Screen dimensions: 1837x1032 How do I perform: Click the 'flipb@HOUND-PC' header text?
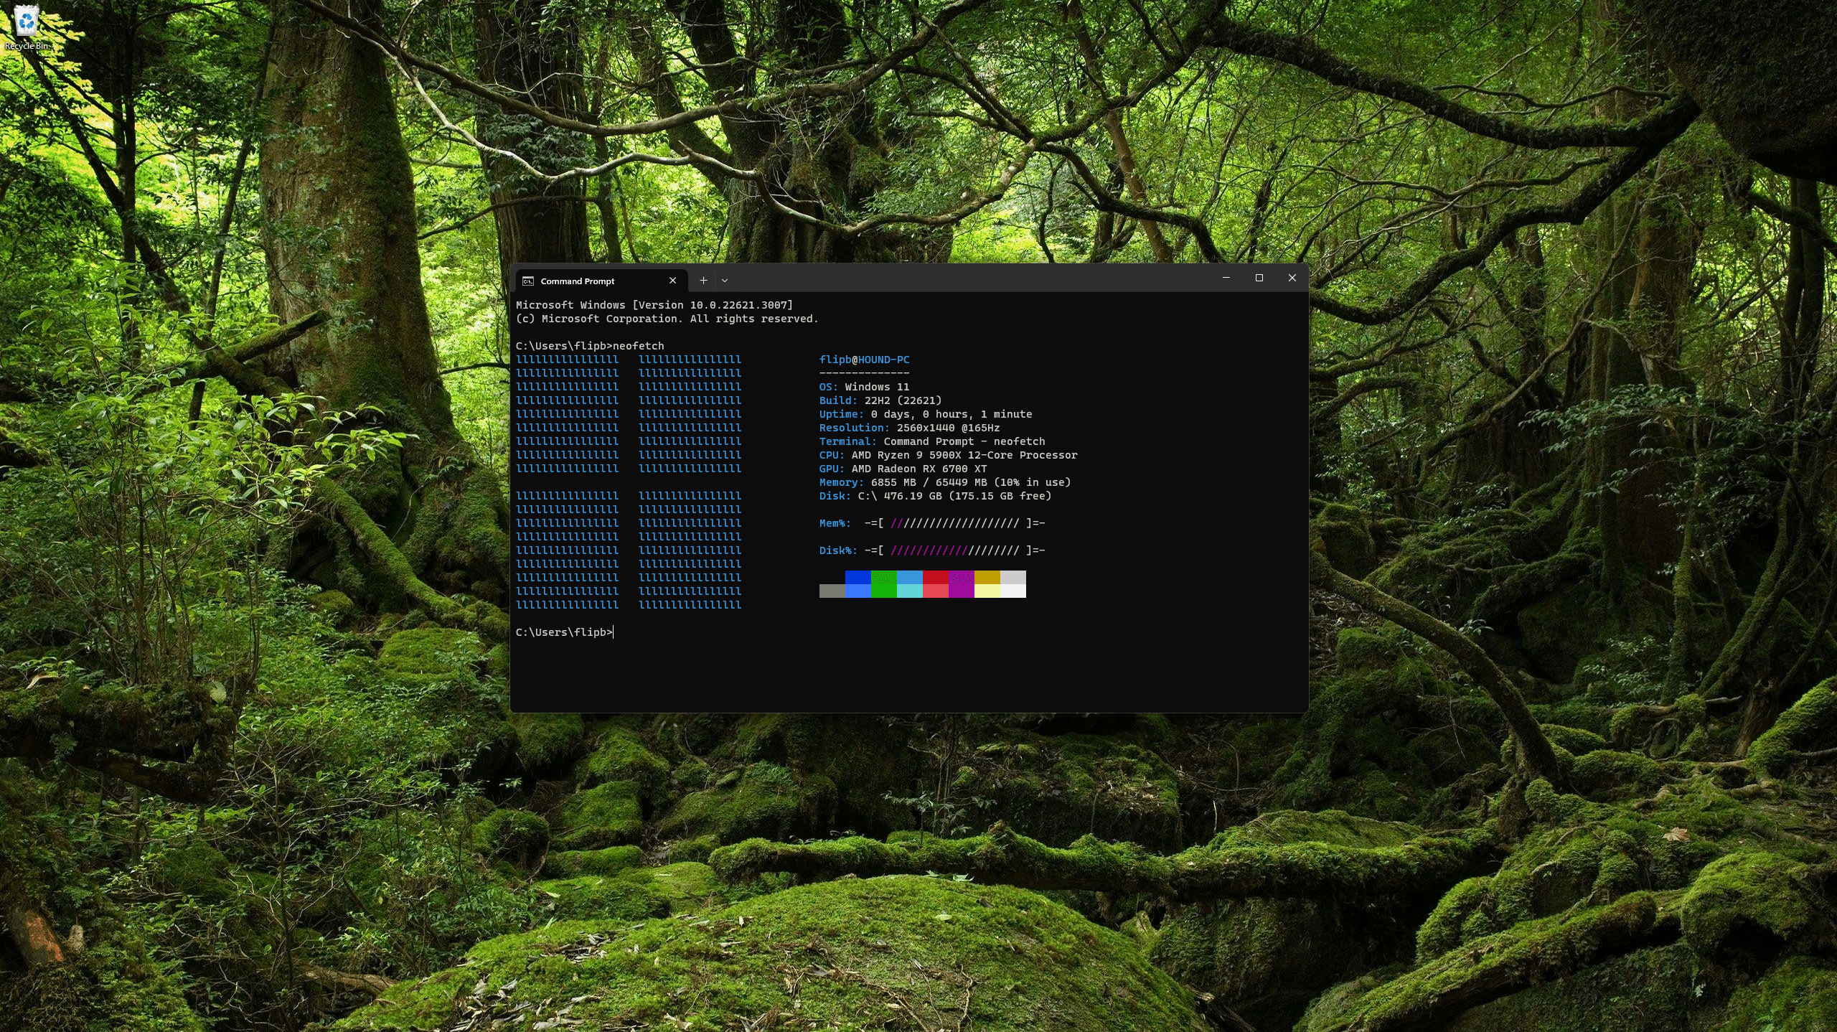pyautogui.click(x=864, y=360)
